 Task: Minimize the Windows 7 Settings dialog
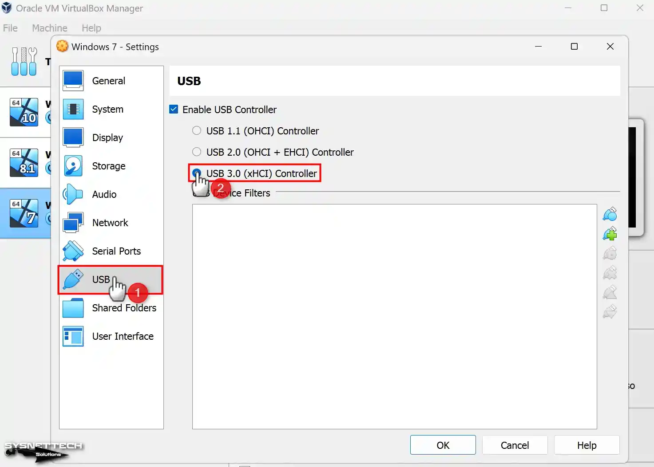[538, 47]
